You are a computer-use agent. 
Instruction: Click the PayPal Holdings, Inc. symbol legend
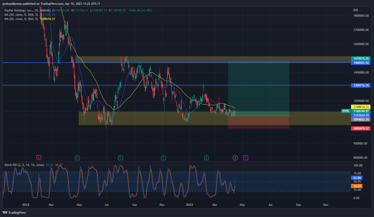[27, 11]
